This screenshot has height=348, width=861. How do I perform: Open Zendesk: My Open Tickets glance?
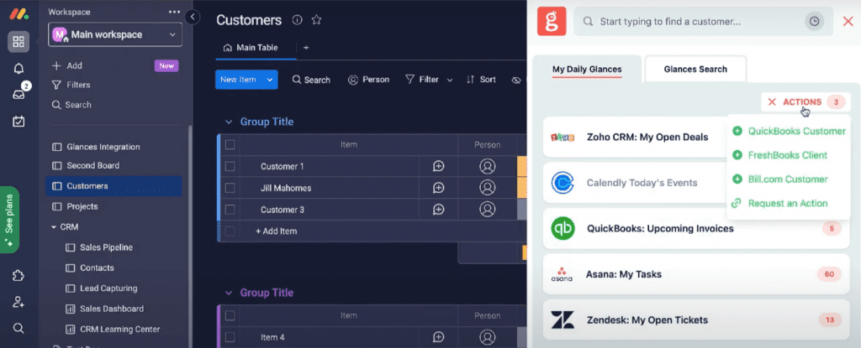696,320
